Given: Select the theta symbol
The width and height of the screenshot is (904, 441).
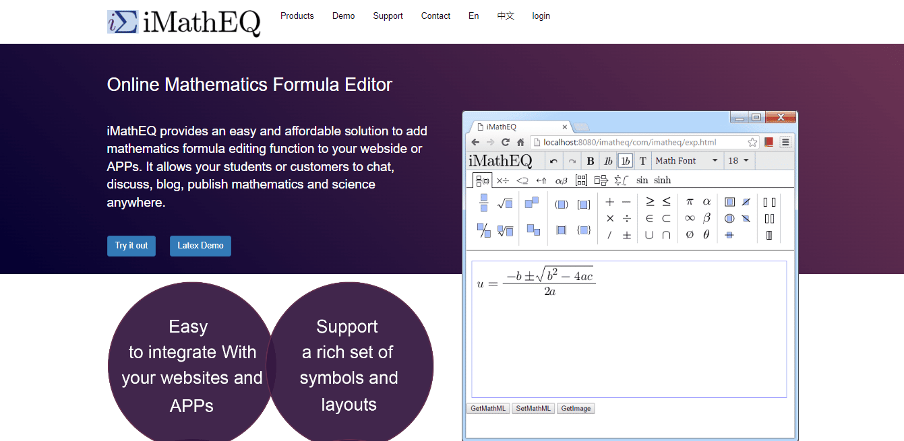Looking at the screenshot, I should (x=706, y=234).
